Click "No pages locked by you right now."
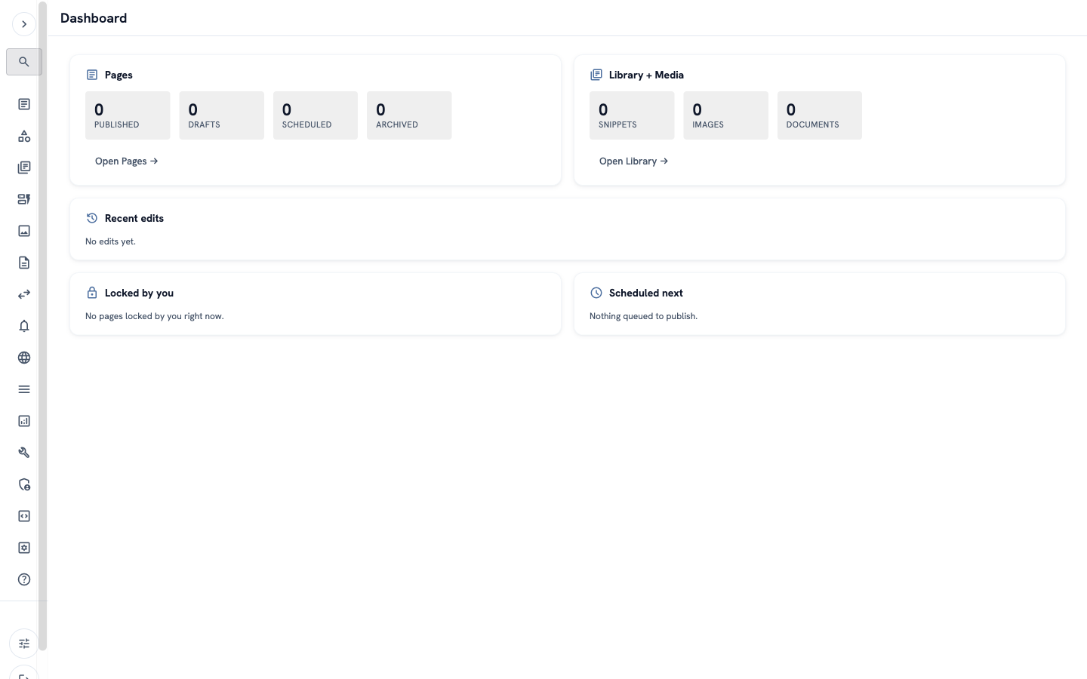 155,316
